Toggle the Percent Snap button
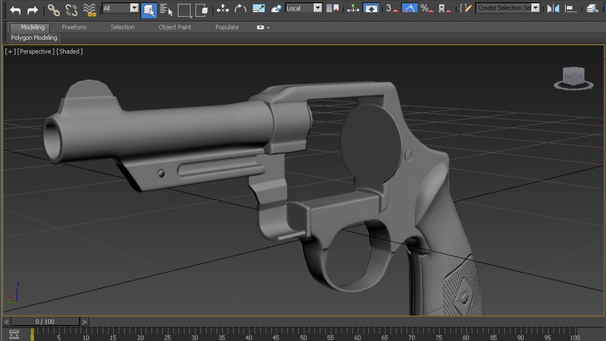The height and width of the screenshot is (341, 606). tap(426, 8)
